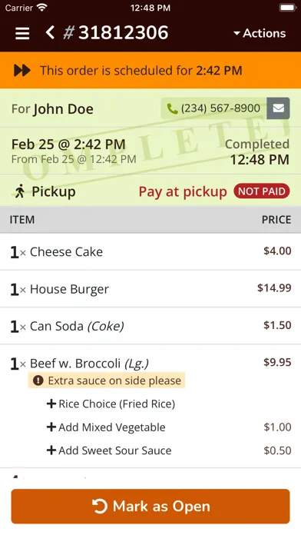Viewport: 301px width, 535px height.
Task: Open the Actions dropdown
Action: click(x=260, y=34)
